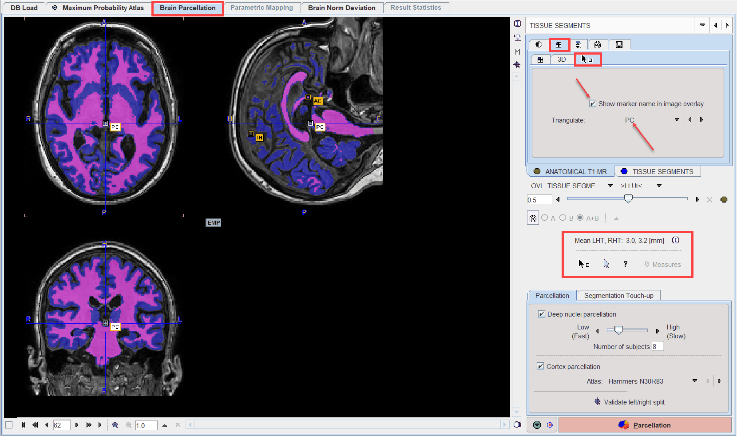The width and height of the screenshot is (737, 436).
Task: Open the image info icon beside TISSUE SEGMENTS
Action: pos(517,24)
